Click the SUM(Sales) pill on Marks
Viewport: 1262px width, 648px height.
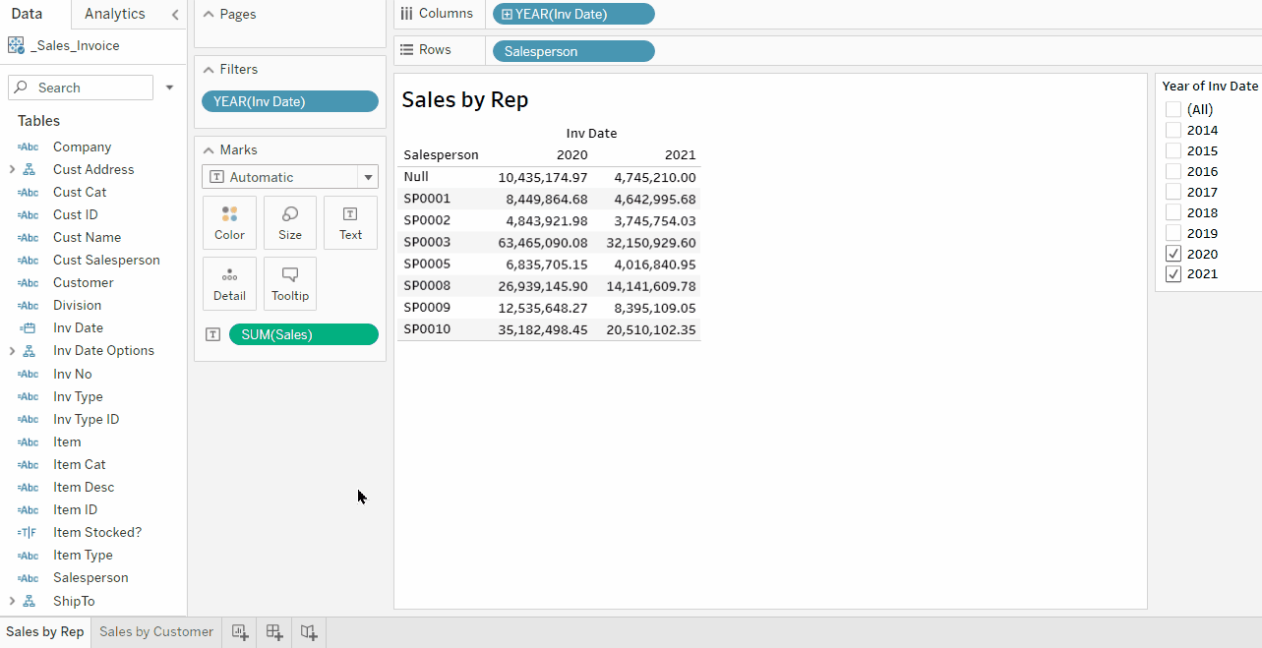tap(303, 334)
